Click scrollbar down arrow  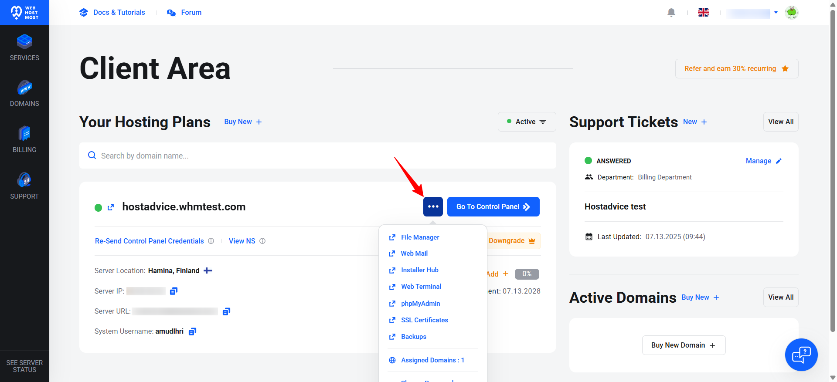tap(833, 378)
